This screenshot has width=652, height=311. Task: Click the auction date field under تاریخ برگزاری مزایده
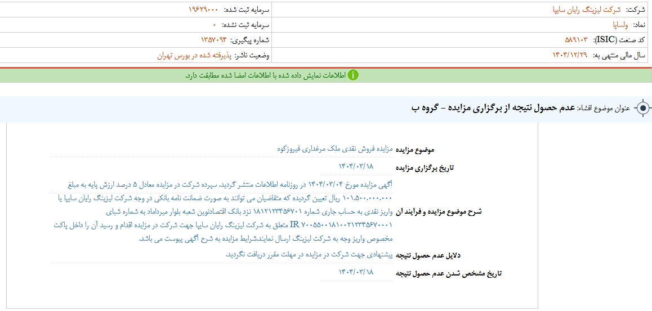coord(355,166)
